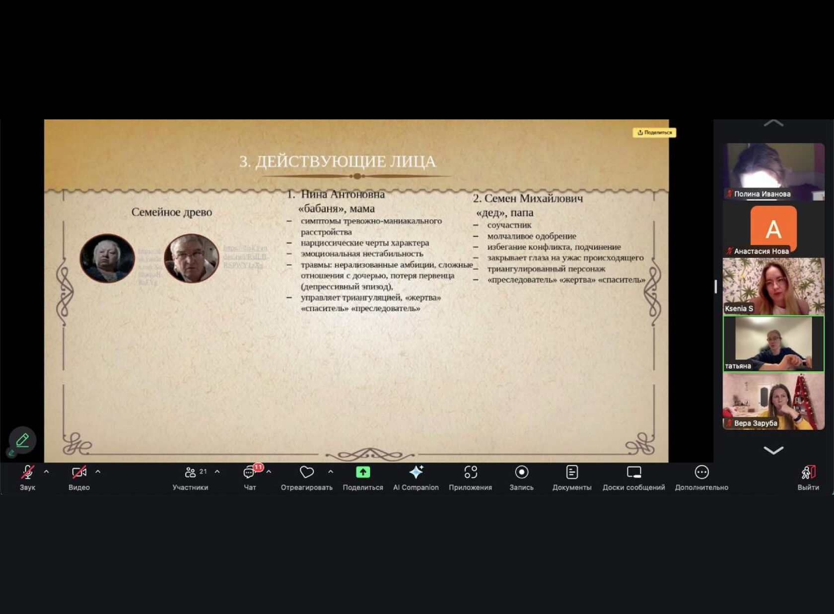Start screen sharing with green Поделиться button
This screenshot has width=834, height=614.
tap(363, 478)
